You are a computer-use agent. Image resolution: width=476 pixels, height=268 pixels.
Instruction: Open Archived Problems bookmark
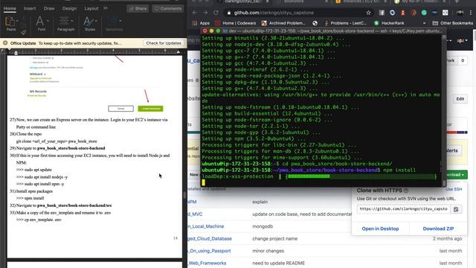point(283,23)
